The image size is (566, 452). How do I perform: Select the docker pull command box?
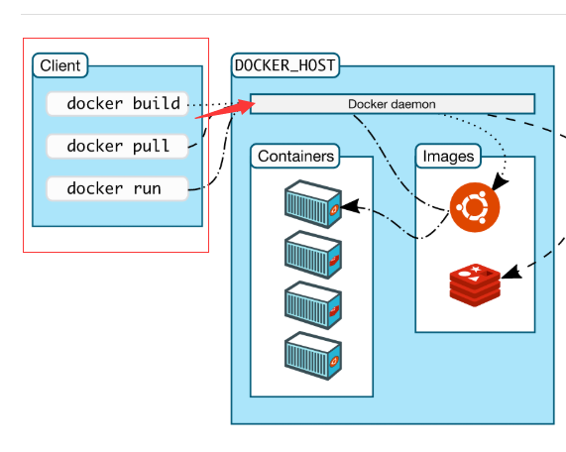click(117, 147)
